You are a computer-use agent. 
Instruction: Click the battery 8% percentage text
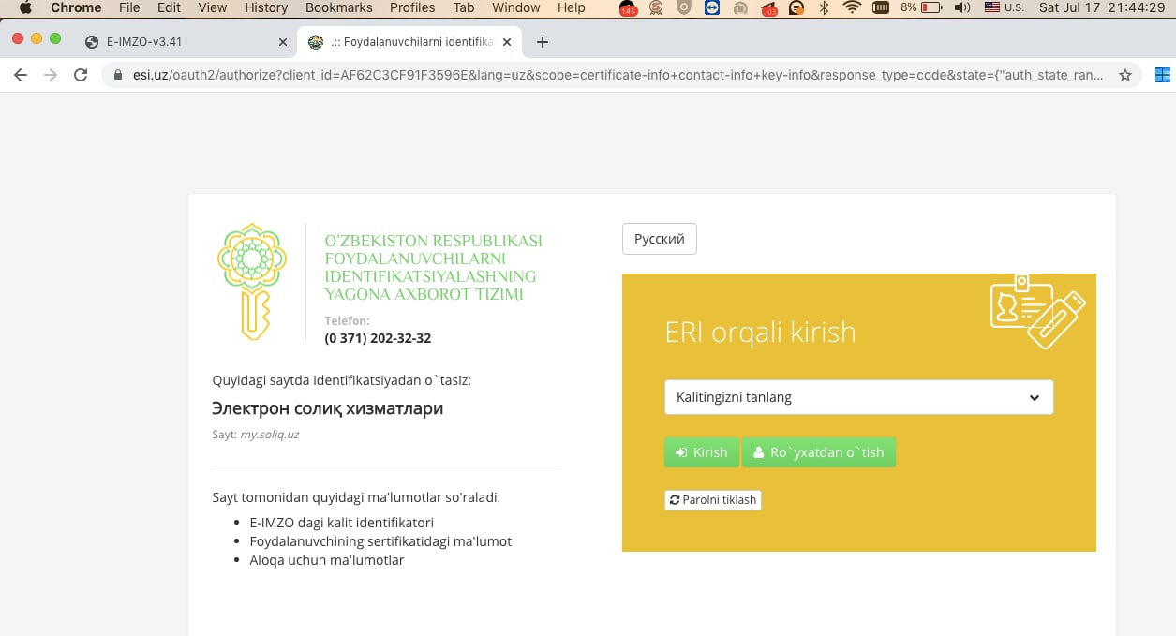pos(908,7)
